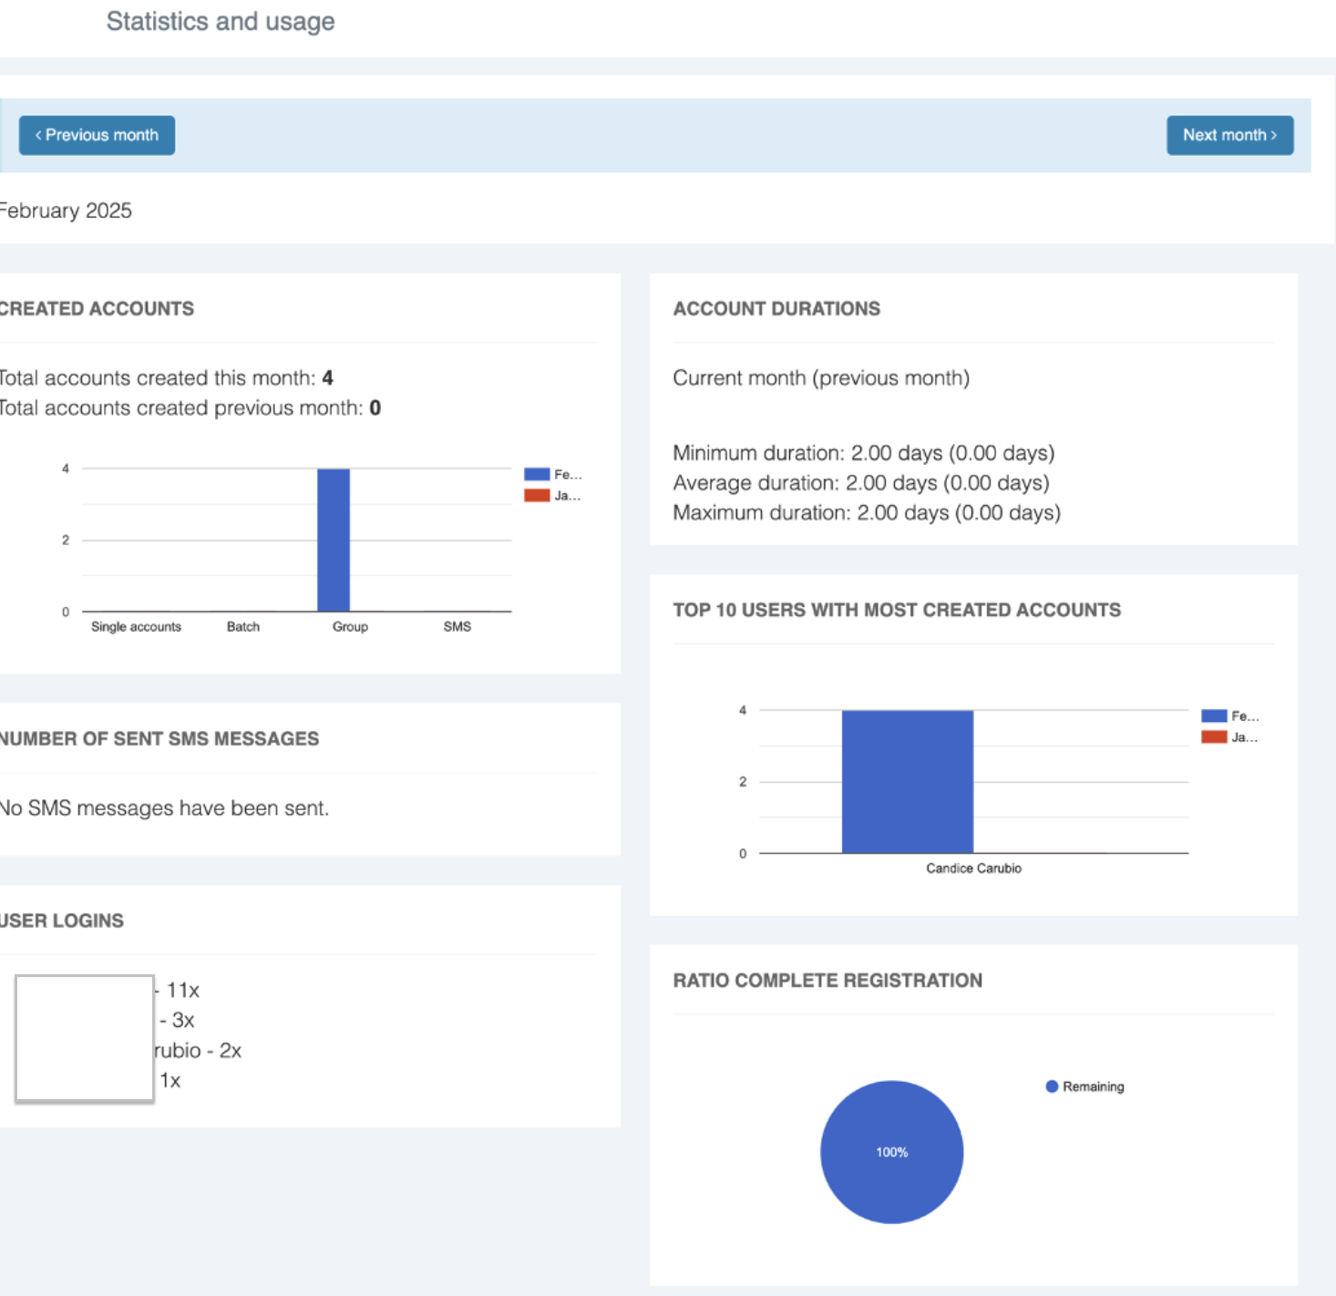Viewport: 1336px width, 1296px height.
Task: Click blue legend swatch in Created Accounts chart
Action: point(537,474)
